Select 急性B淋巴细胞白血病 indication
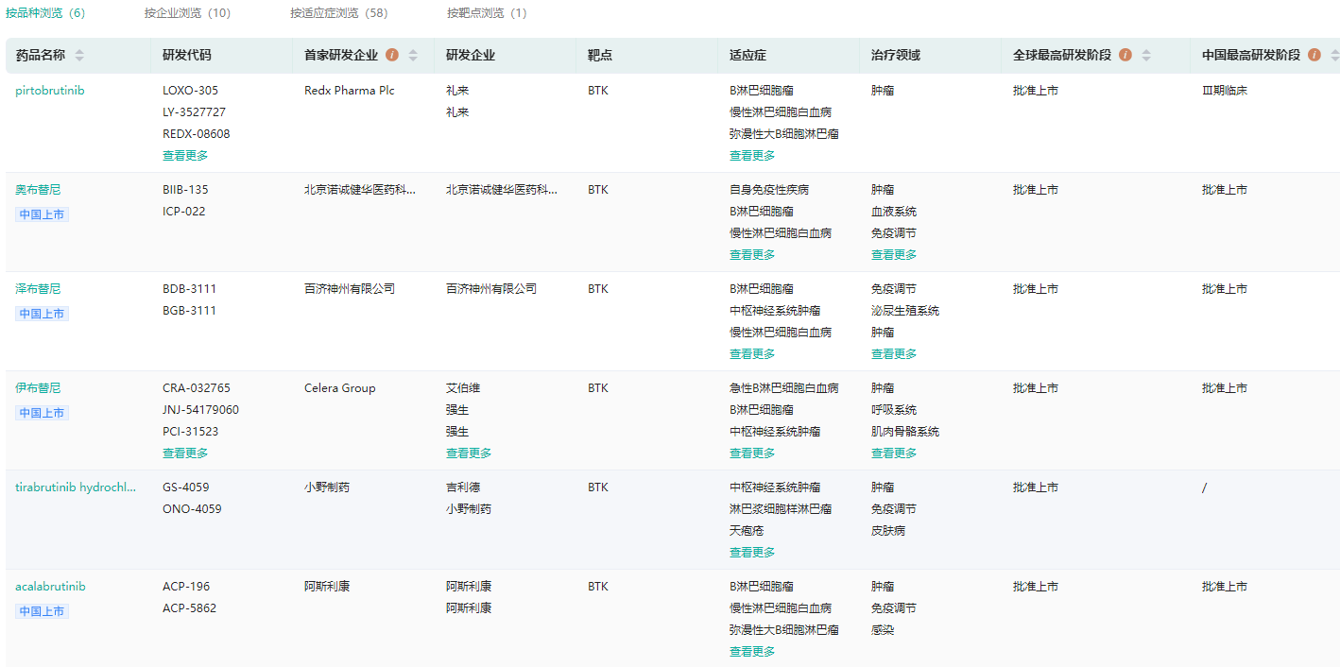This screenshot has width=1340, height=667. coord(784,388)
